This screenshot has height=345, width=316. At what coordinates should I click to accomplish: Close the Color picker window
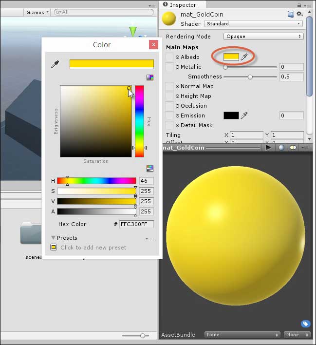(153, 45)
